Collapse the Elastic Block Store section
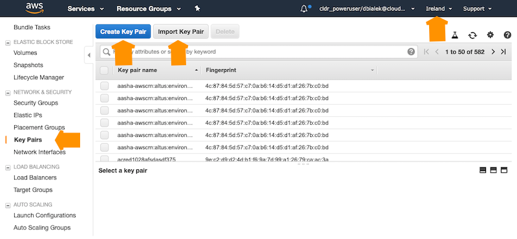The height and width of the screenshot is (239, 517). click(x=8, y=42)
